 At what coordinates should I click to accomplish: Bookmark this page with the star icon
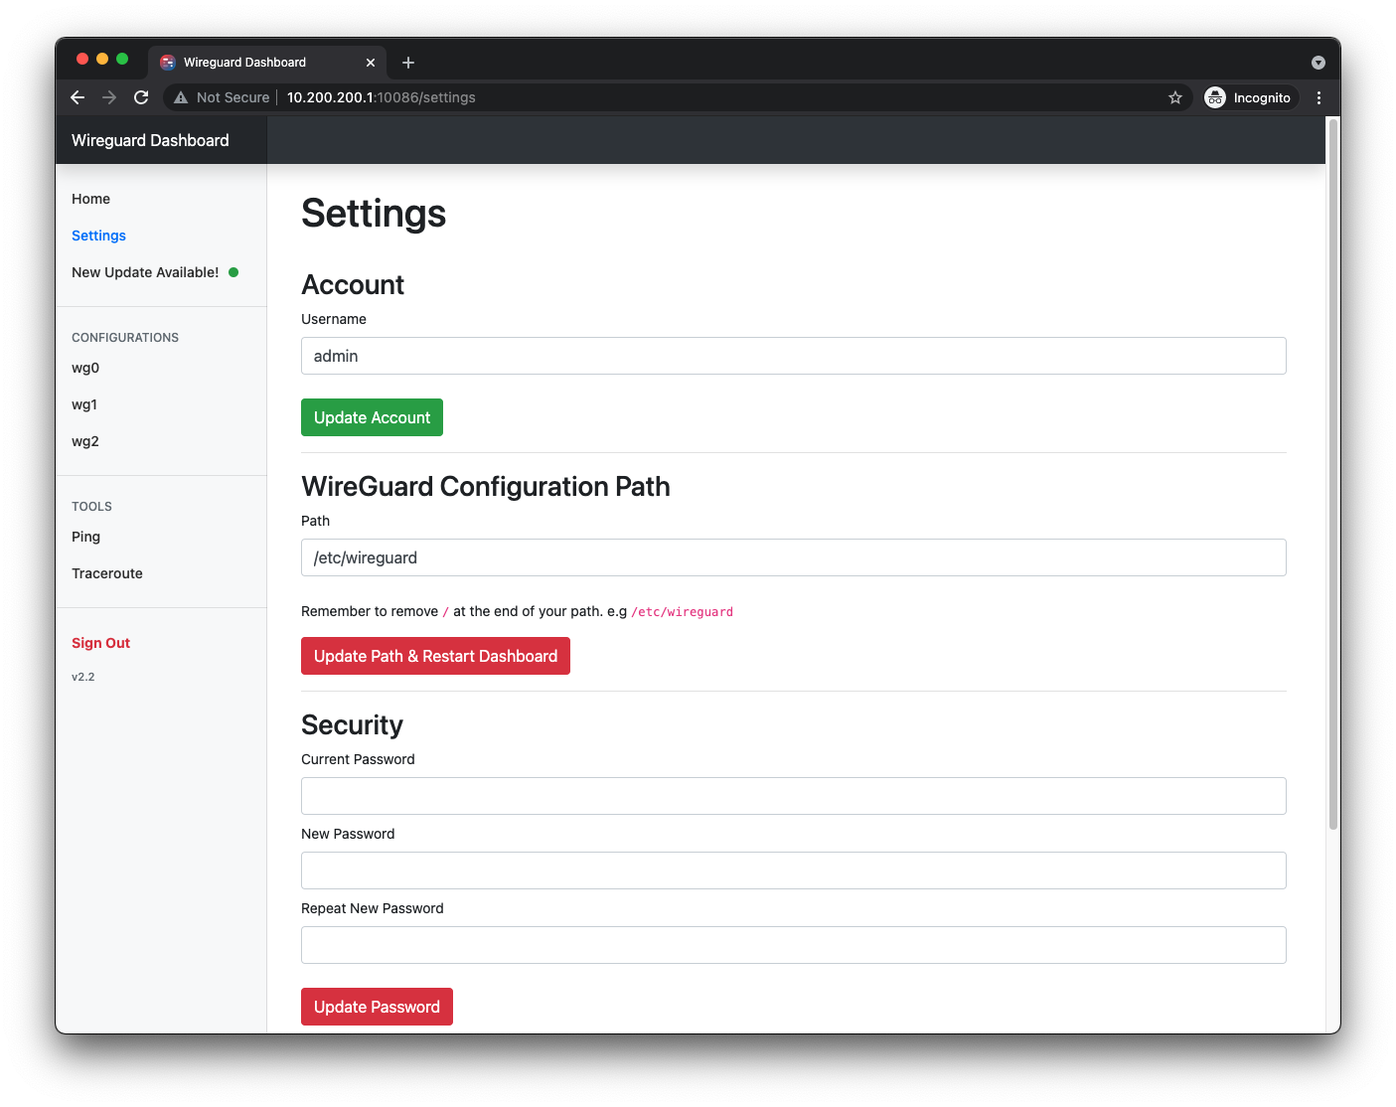pos(1175,96)
